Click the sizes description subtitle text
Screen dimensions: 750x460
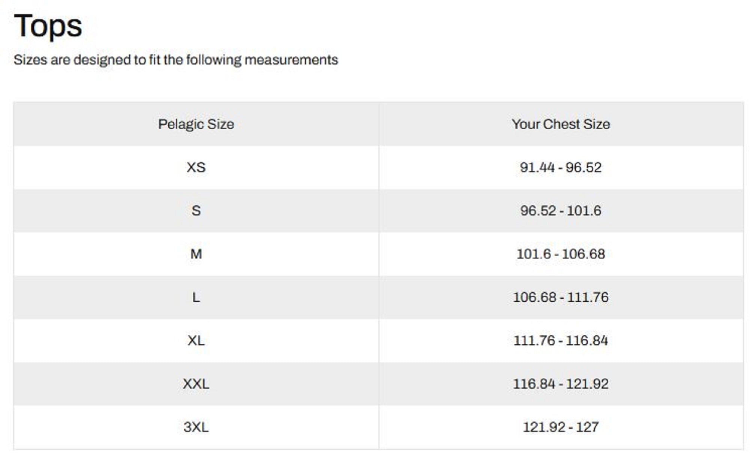click(x=175, y=60)
